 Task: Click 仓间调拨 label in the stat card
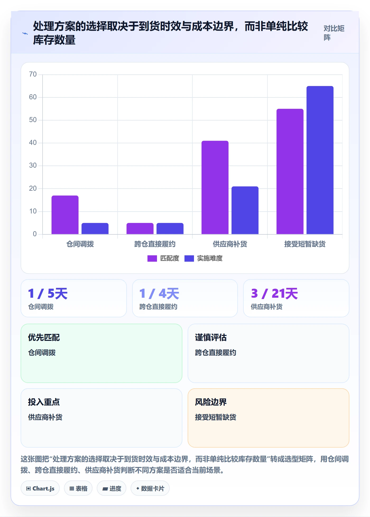[x=41, y=307]
